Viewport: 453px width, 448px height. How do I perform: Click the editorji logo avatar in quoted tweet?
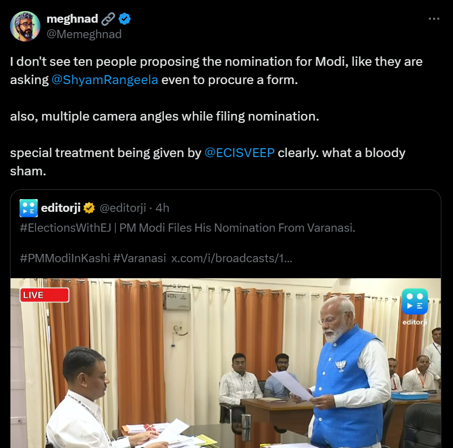click(29, 208)
